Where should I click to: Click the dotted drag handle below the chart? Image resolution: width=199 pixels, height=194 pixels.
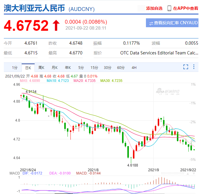click(172, 174)
